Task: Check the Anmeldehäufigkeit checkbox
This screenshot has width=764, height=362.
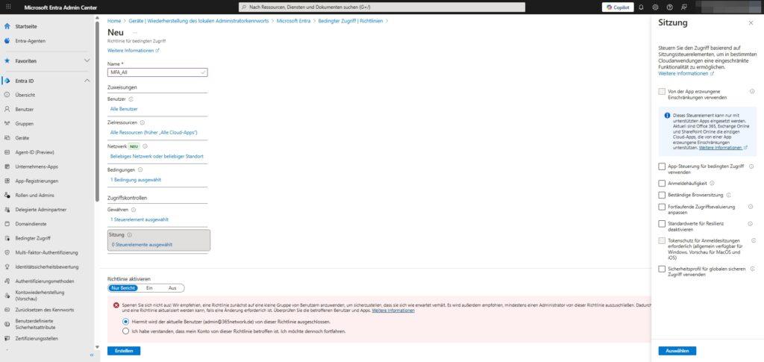Action: pyautogui.click(x=662, y=183)
